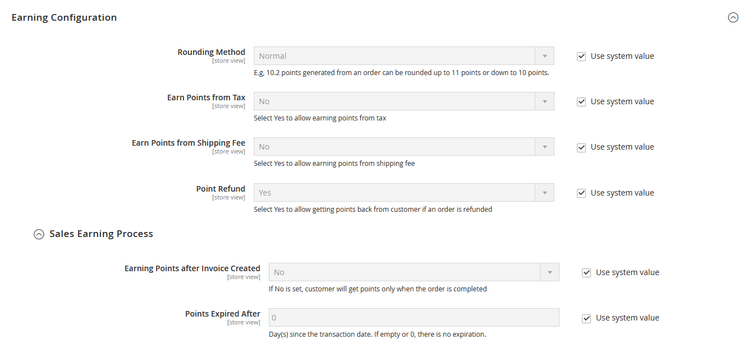This screenshot has height=353, width=752.
Task: Open Earning Points after Invoice Created select
Action: point(404,272)
